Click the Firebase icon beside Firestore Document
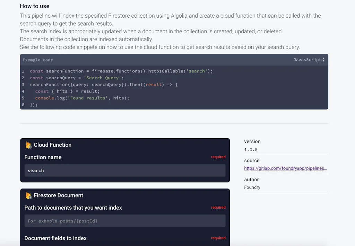 click(28, 195)
